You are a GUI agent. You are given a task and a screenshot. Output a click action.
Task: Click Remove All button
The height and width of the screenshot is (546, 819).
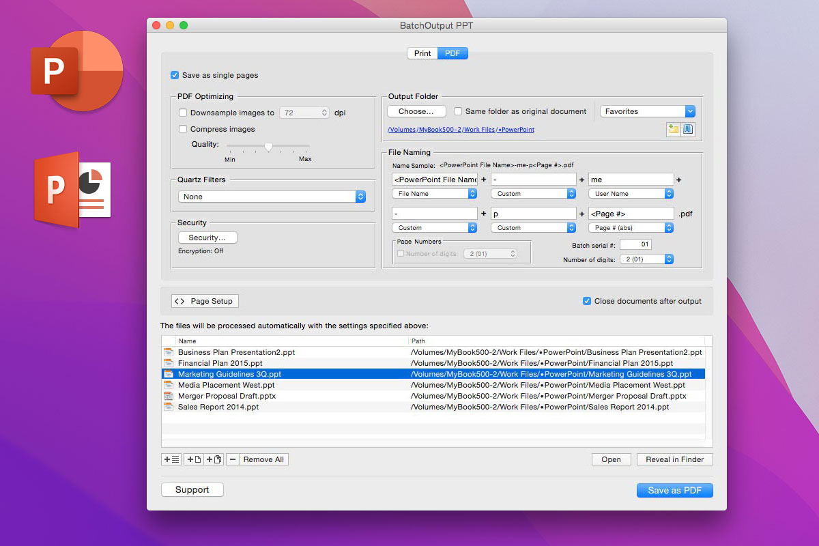coord(263,459)
